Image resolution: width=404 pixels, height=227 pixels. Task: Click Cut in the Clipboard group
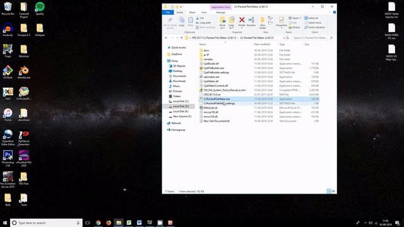pyautogui.click(x=200, y=18)
